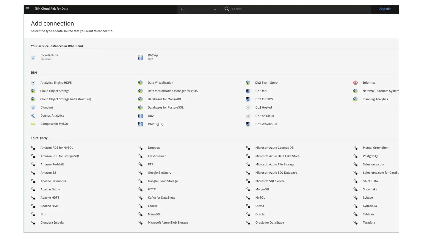Open the All scope dropdown

coord(198,9)
